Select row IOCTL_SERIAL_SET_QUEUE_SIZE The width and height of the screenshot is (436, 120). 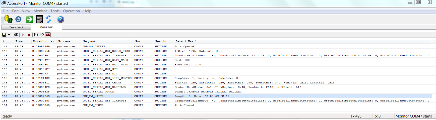pyautogui.click(x=217, y=51)
